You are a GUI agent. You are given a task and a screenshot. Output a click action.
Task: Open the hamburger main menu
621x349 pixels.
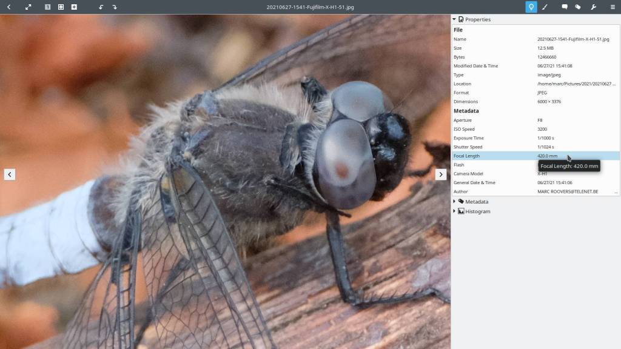tap(613, 7)
